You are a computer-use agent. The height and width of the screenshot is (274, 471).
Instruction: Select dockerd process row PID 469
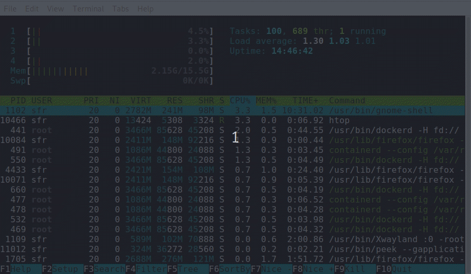[x=232, y=229]
